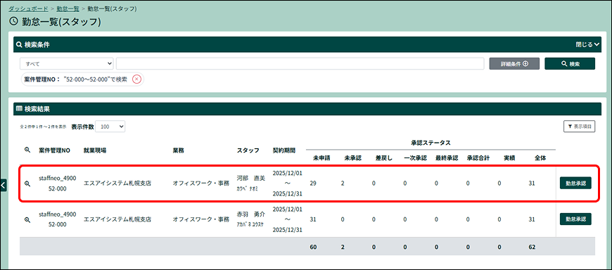This screenshot has height=270, width=612.
Task: Click 勤怠承認 for 河部 直美
Action: 575,183
